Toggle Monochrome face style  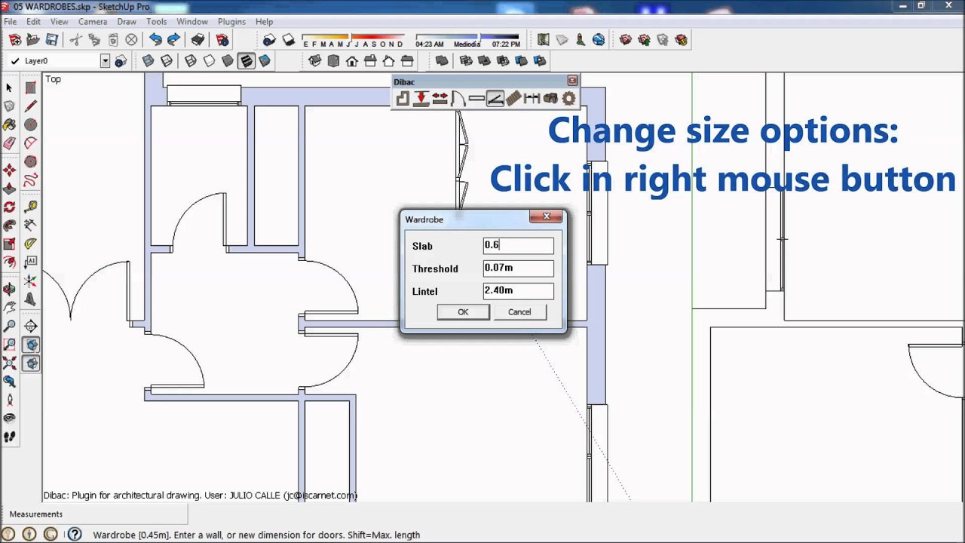pos(265,60)
